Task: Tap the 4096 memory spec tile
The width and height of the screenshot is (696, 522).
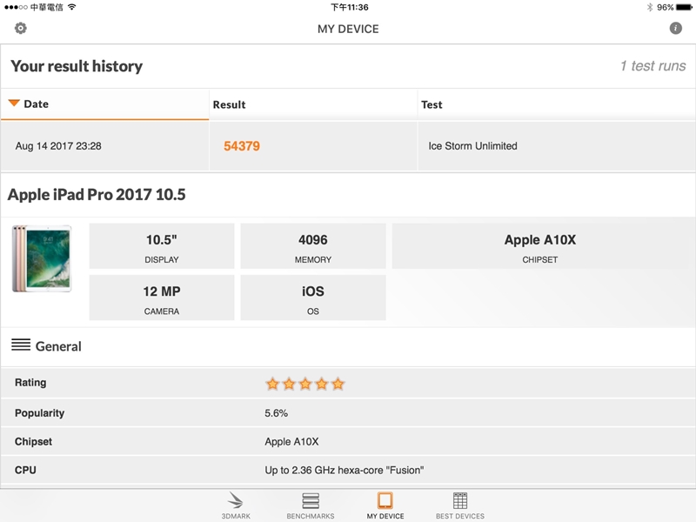Action: (313, 246)
